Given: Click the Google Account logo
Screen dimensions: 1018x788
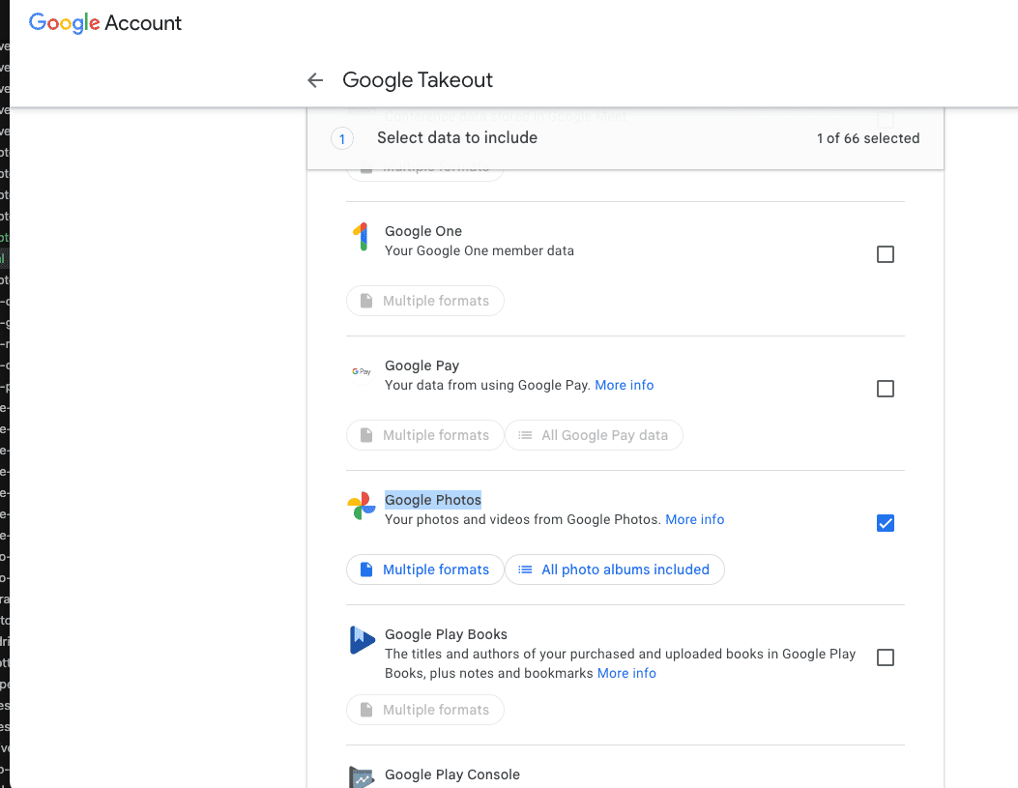Looking at the screenshot, I should click(105, 22).
